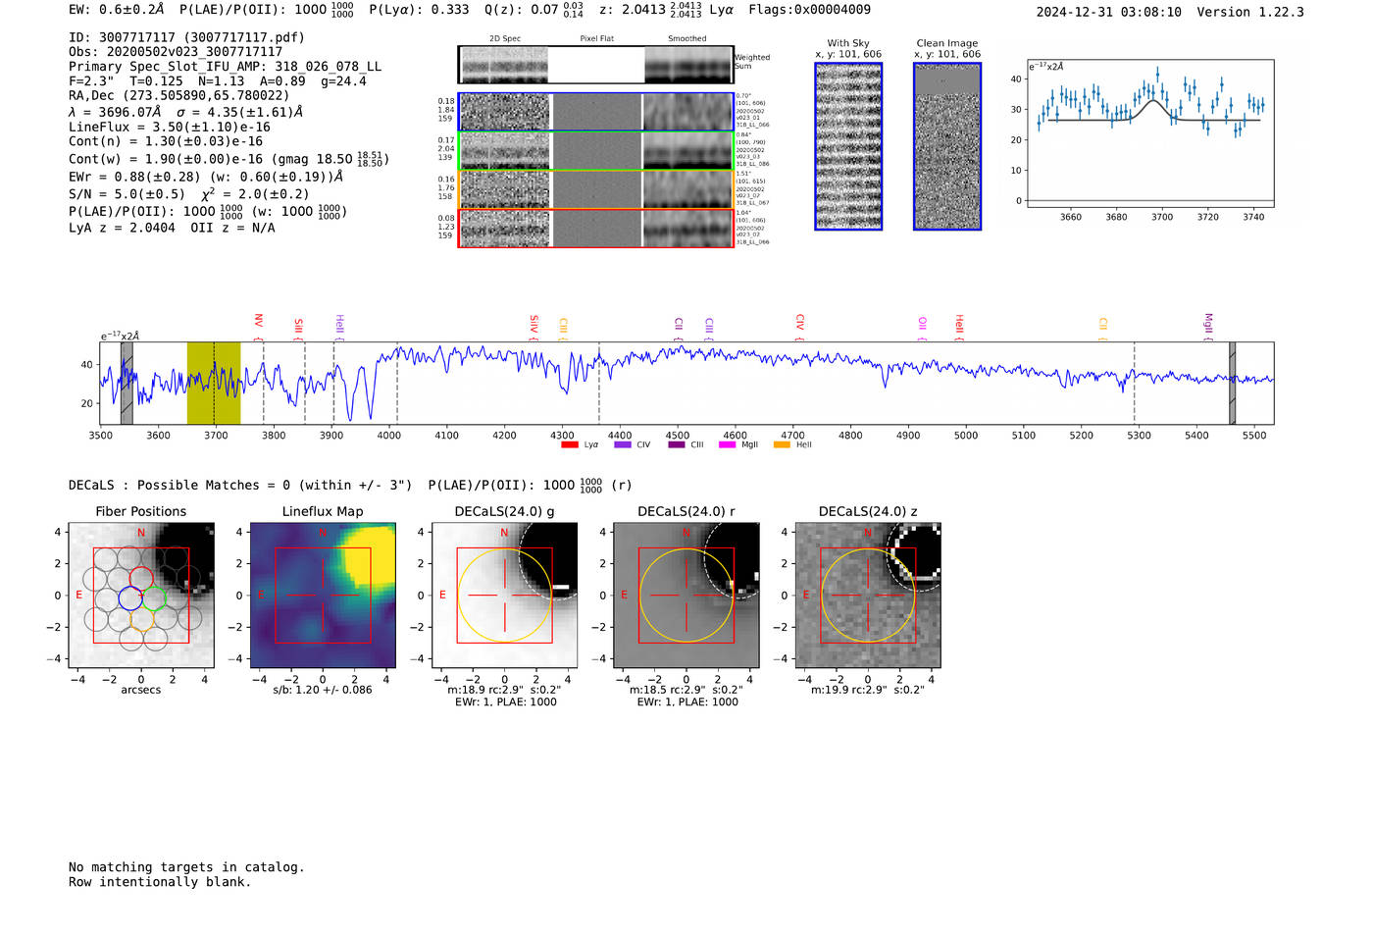The height and width of the screenshot is (935, 1373).
Task: Click the No matching targets in catalog text
Action: pos(186,867)
